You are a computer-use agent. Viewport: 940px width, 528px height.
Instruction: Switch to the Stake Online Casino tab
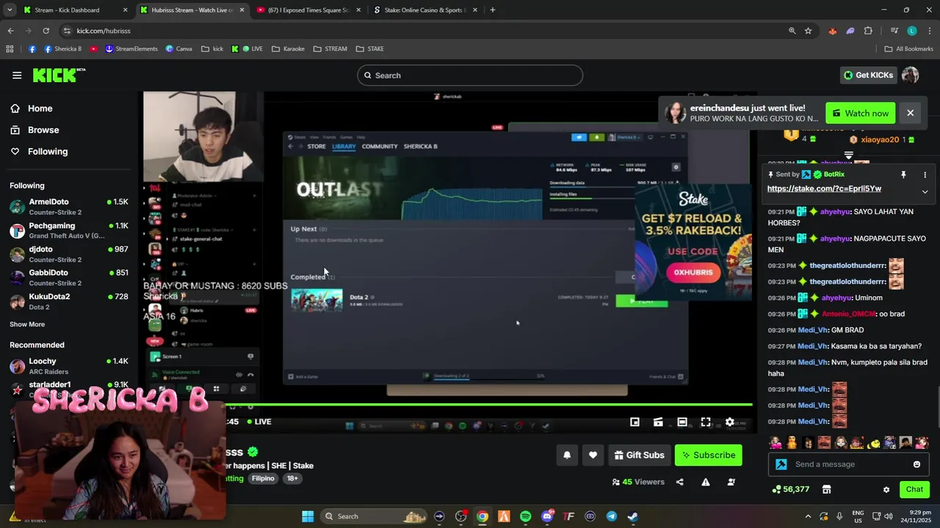coord(425,10)
